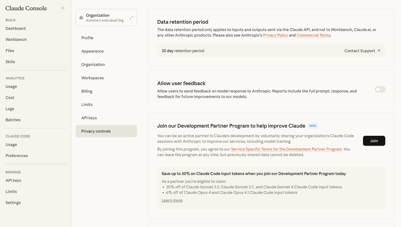Click '30% off of Claude Sonnet 3.5' line
The image size is (401, 227).
click(x=254, y=187)
